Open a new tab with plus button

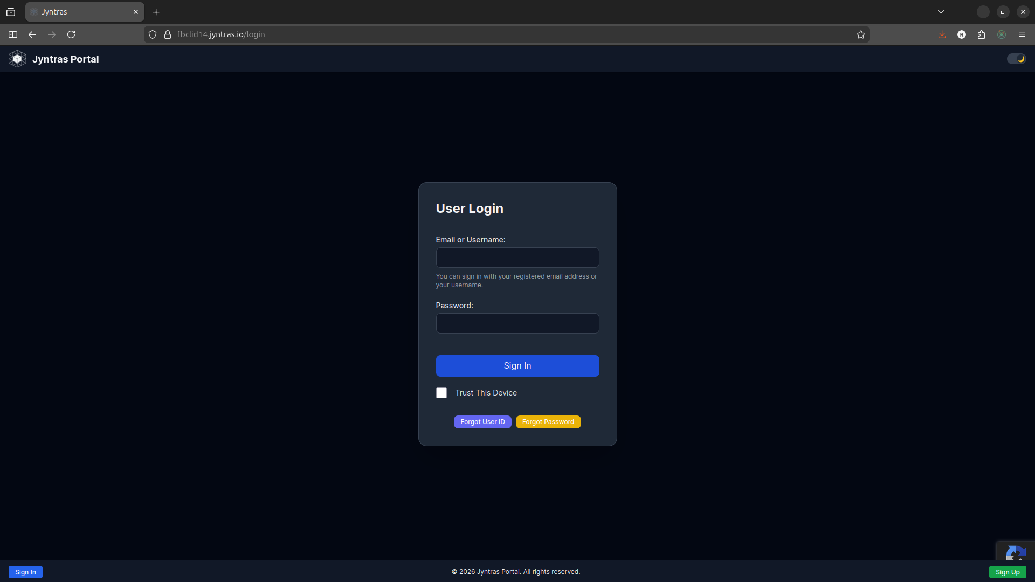[156, 12]
